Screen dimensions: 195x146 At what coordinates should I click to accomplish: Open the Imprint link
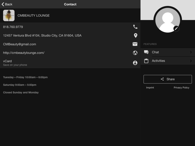tap(150, 88)
